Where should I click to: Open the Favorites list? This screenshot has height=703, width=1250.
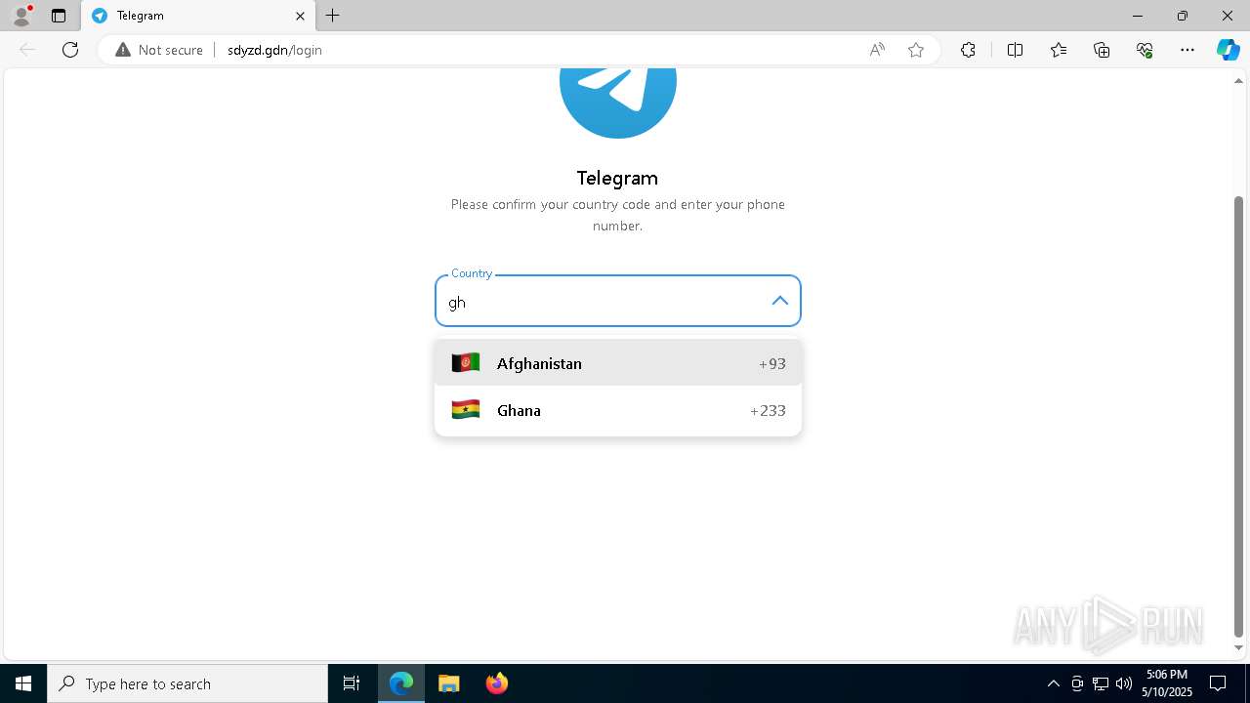pyautogui.click(x=1059, y=50)
